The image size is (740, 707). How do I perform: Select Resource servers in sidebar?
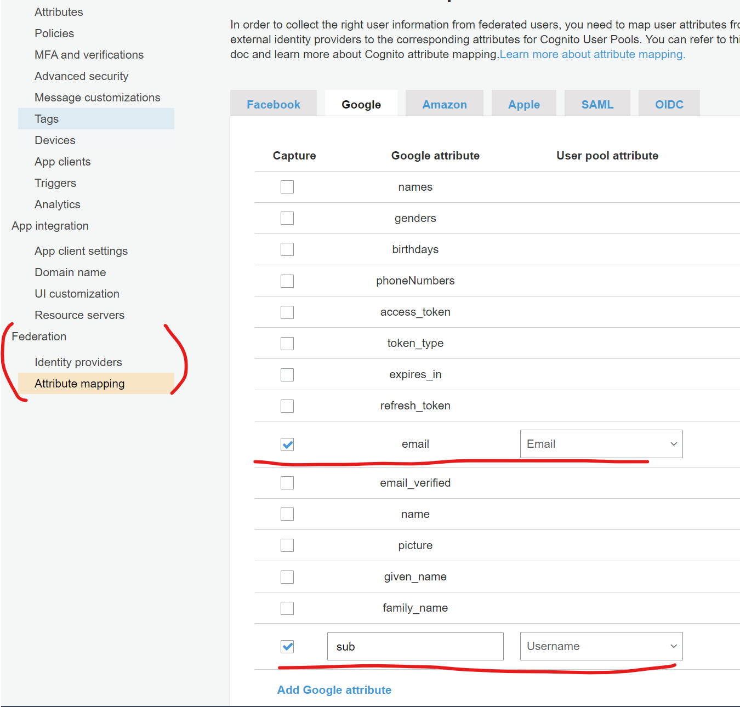(x=79, y=315)
